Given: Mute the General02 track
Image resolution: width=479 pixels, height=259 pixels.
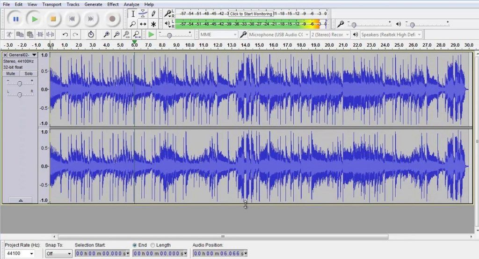Looking at the screenshot, I should (11, 74).
